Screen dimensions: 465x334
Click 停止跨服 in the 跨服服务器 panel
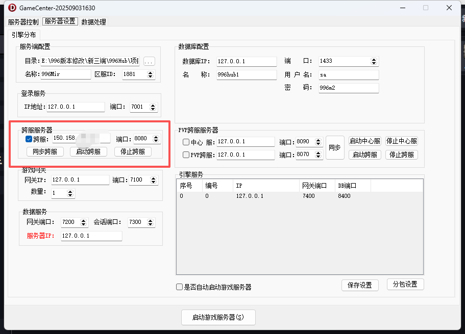133,151
